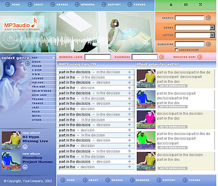The height and width of the screenshot is (186, 218).
Task: Open the Letter dropdown arrow
Action: point(212,35)
